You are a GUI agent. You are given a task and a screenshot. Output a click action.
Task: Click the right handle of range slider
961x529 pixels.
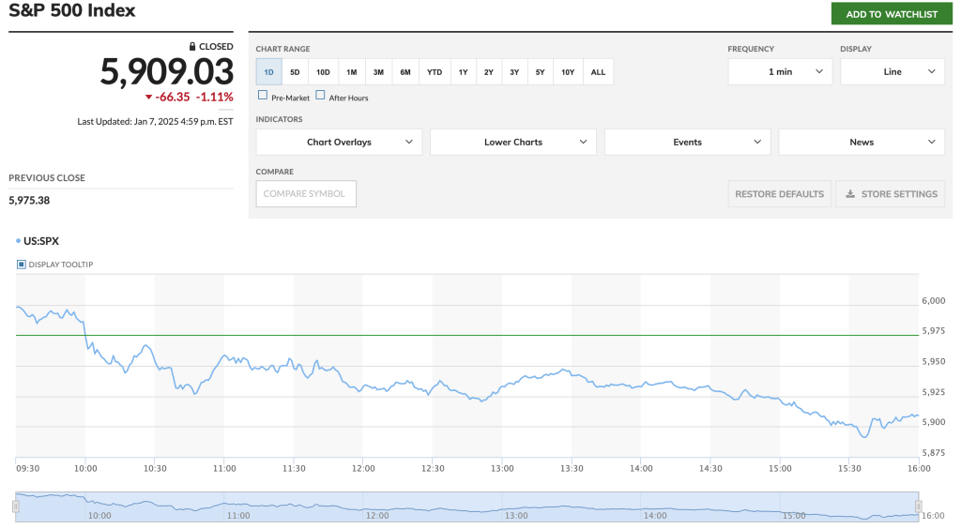click(x=919, y=506)
